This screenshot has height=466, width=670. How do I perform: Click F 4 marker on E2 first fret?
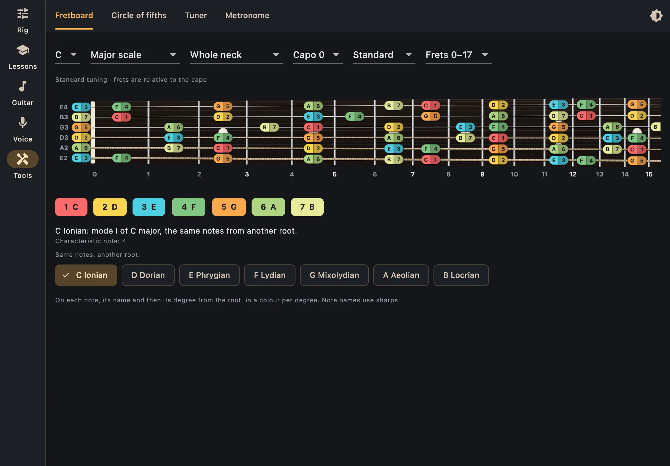[122, 158]
